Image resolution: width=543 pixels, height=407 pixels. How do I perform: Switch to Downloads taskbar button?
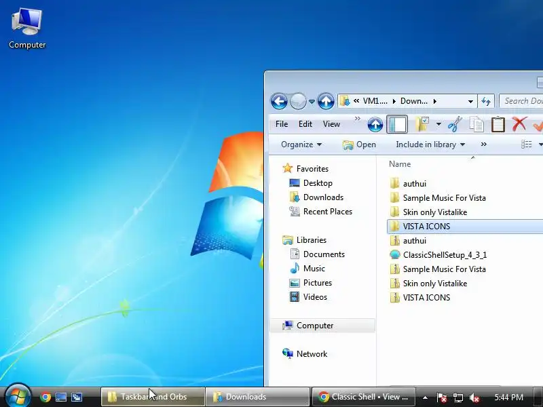click(258, 397)
